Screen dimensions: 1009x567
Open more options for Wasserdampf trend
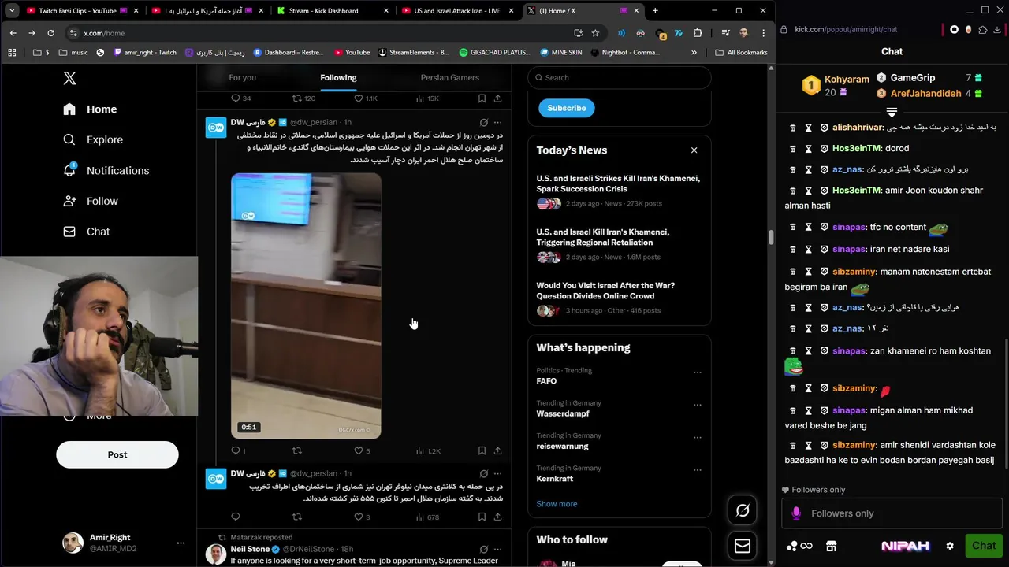(x=697, y=405)
